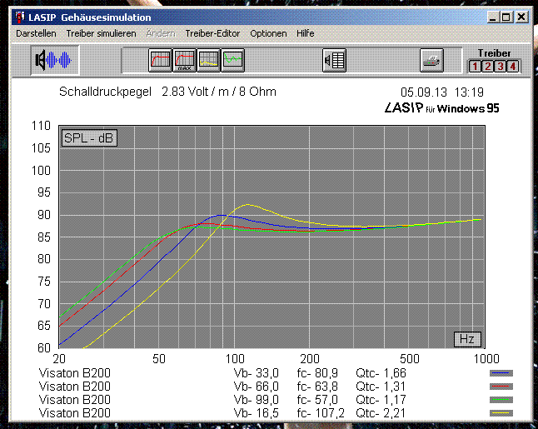
Task: Open the Darstellen menu
Action: tap(36, 33)
